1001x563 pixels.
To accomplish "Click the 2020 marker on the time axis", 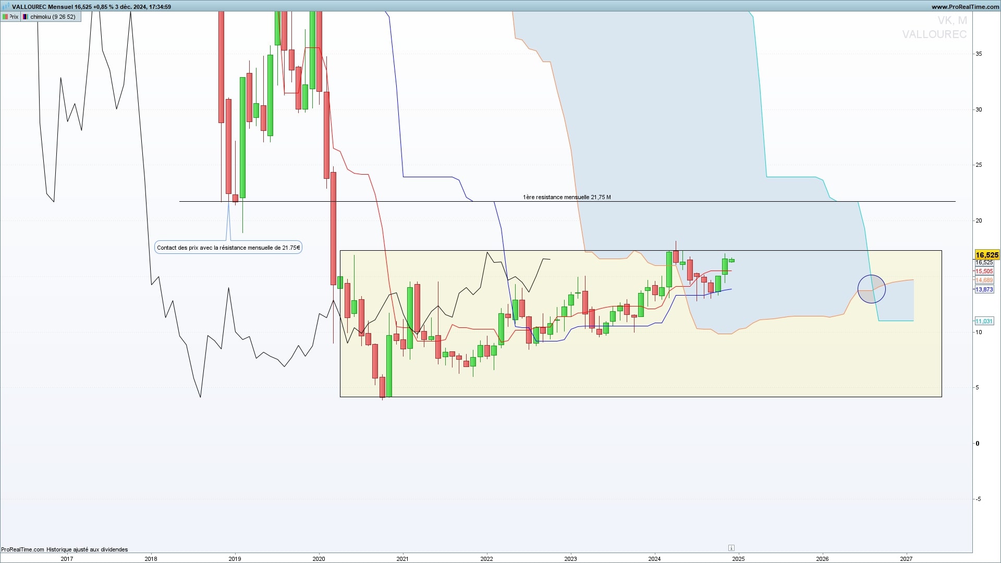I will tap(319, 558).
